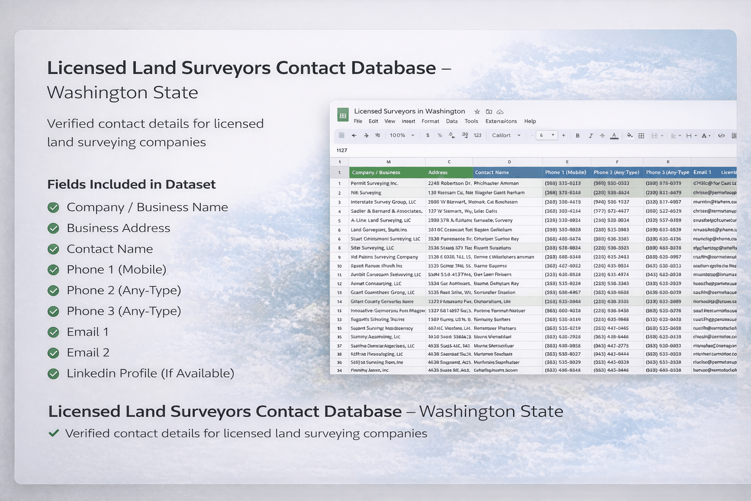The height and width of the screenshot is (501, 751).
Task: Click the undo arrow in the toolbar
Action: (x=354, y=136)
